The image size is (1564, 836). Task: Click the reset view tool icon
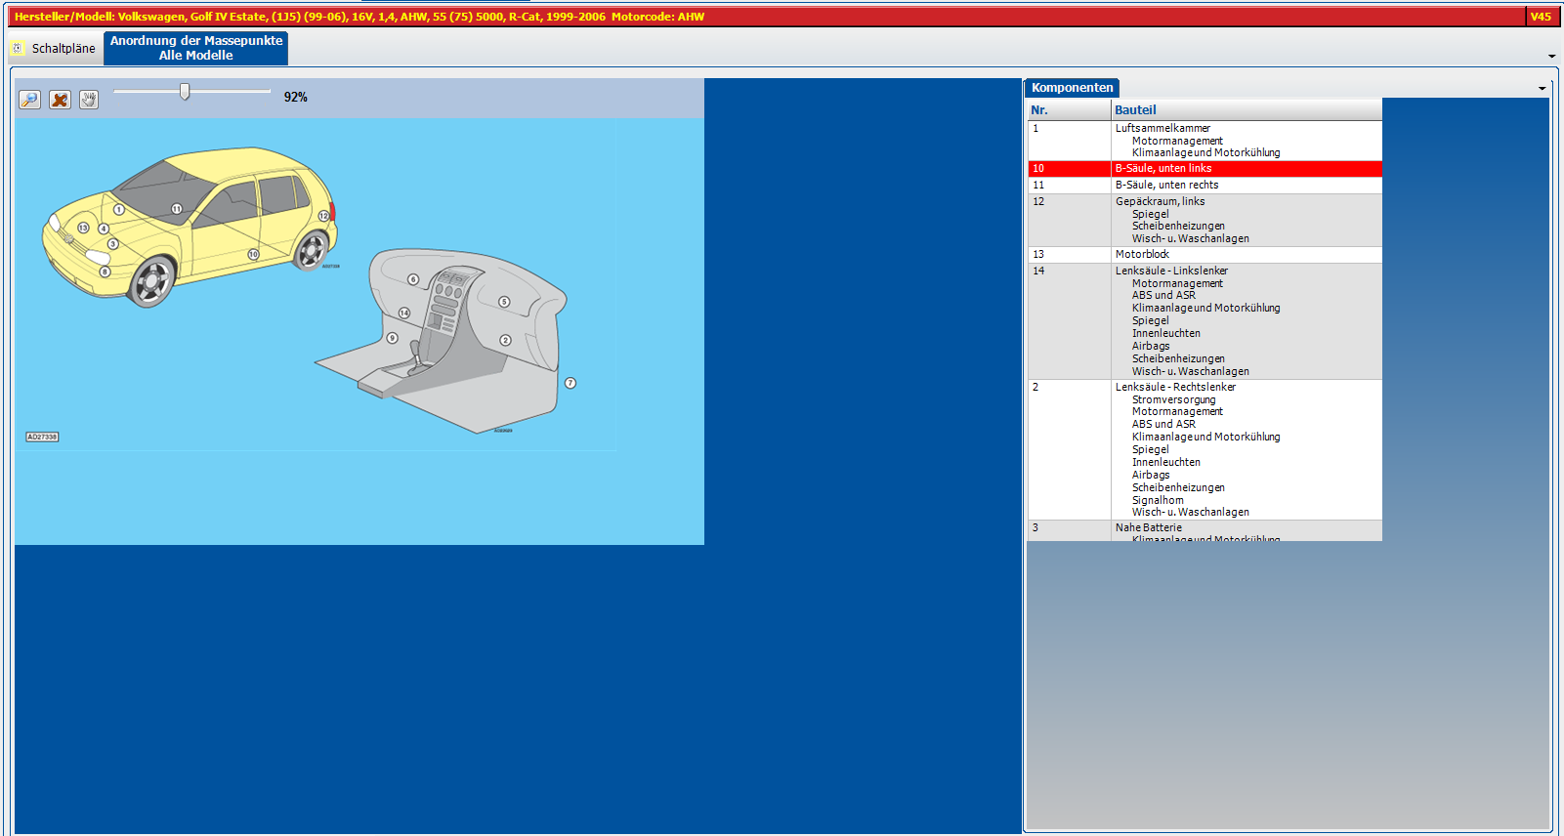coord(60,100)
